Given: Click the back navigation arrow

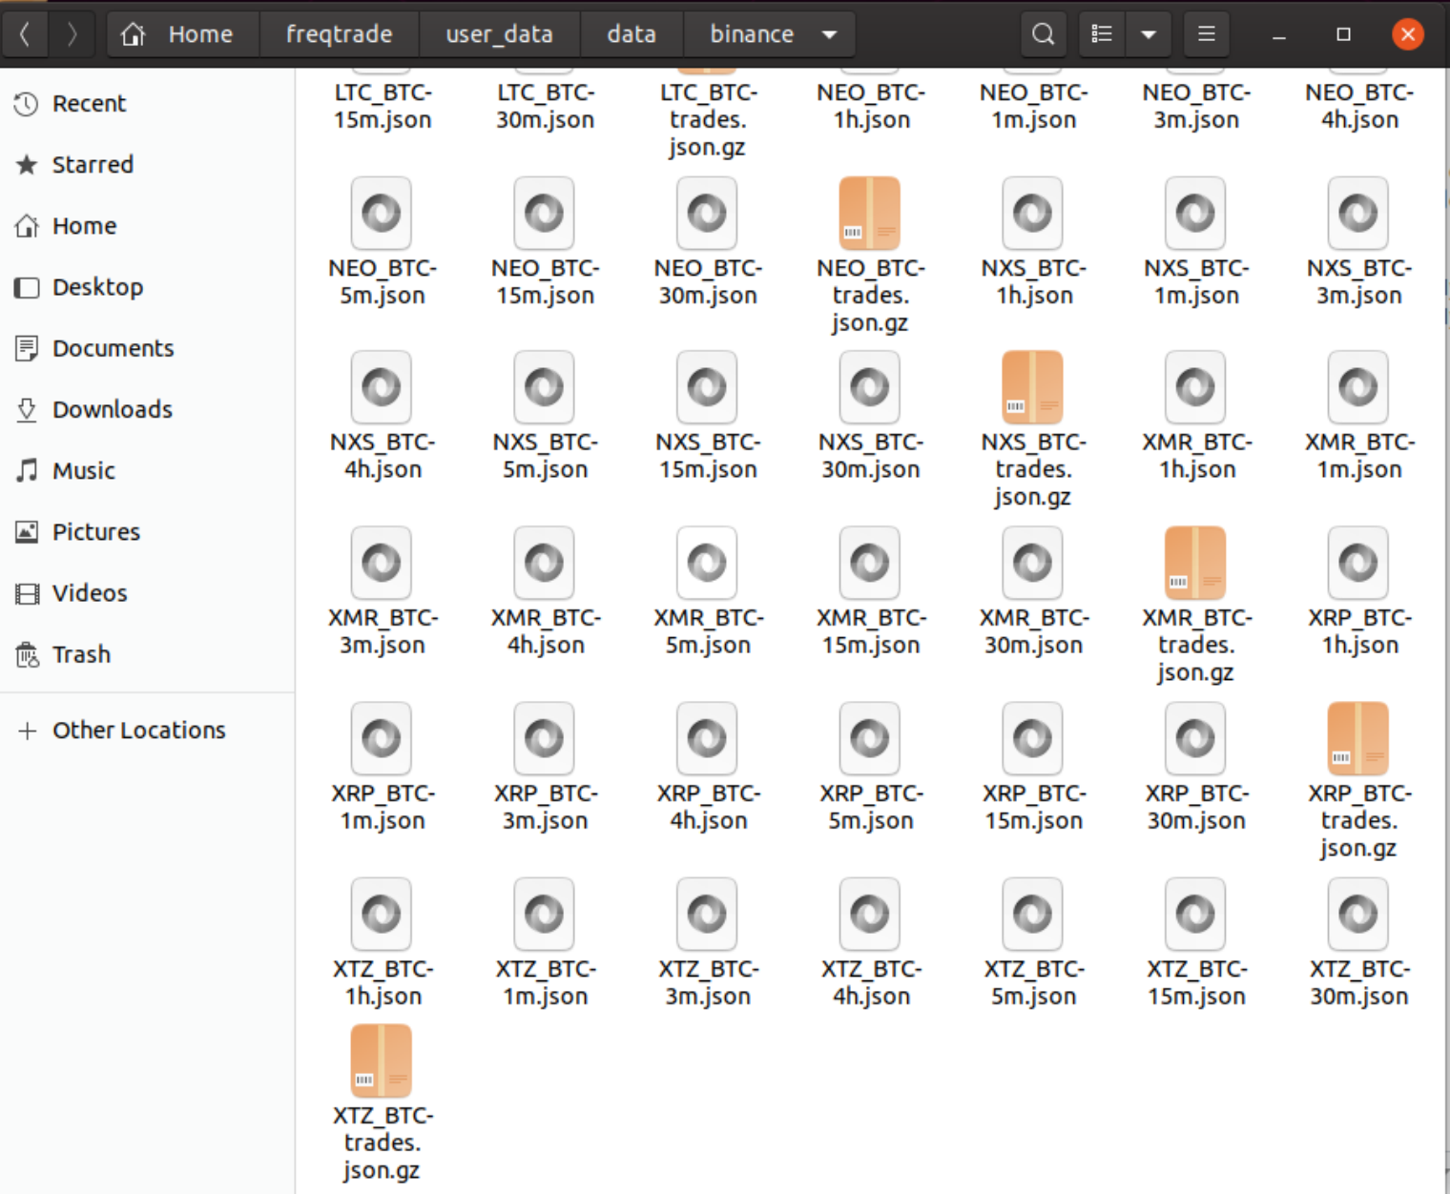Looking at the screenshot, I should [x=26, y=33].
